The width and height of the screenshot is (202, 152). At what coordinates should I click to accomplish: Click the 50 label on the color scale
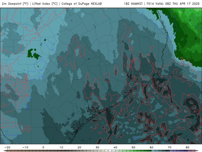pos(134,147)
